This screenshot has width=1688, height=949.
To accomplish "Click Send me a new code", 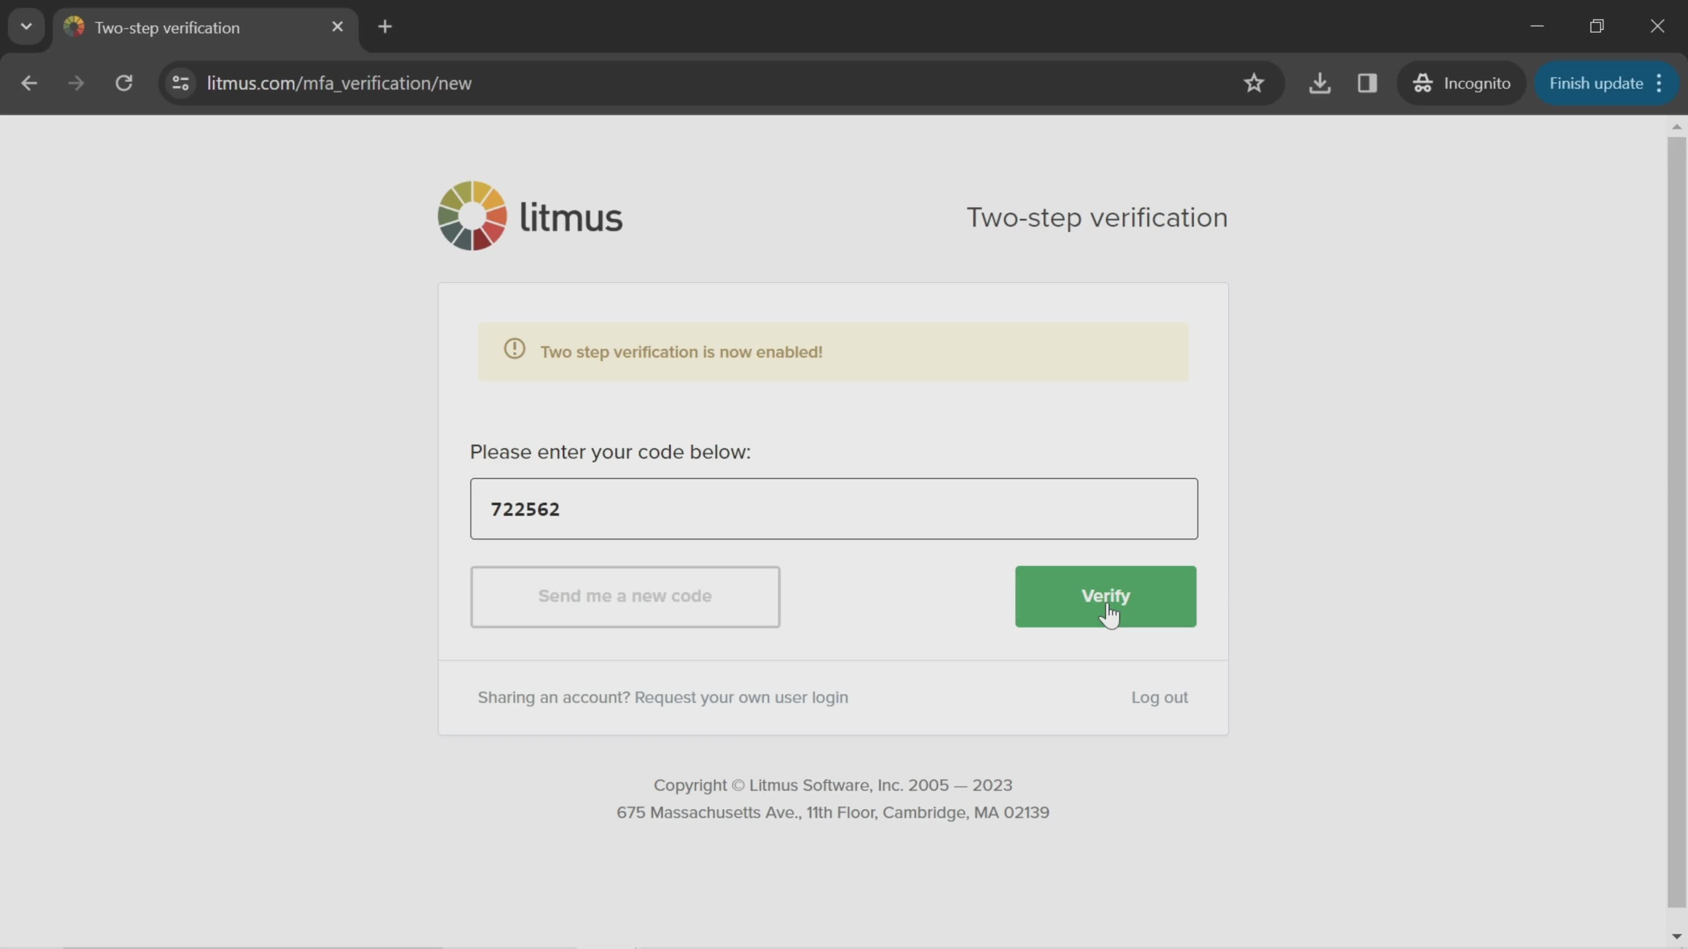I will point(625,597).
